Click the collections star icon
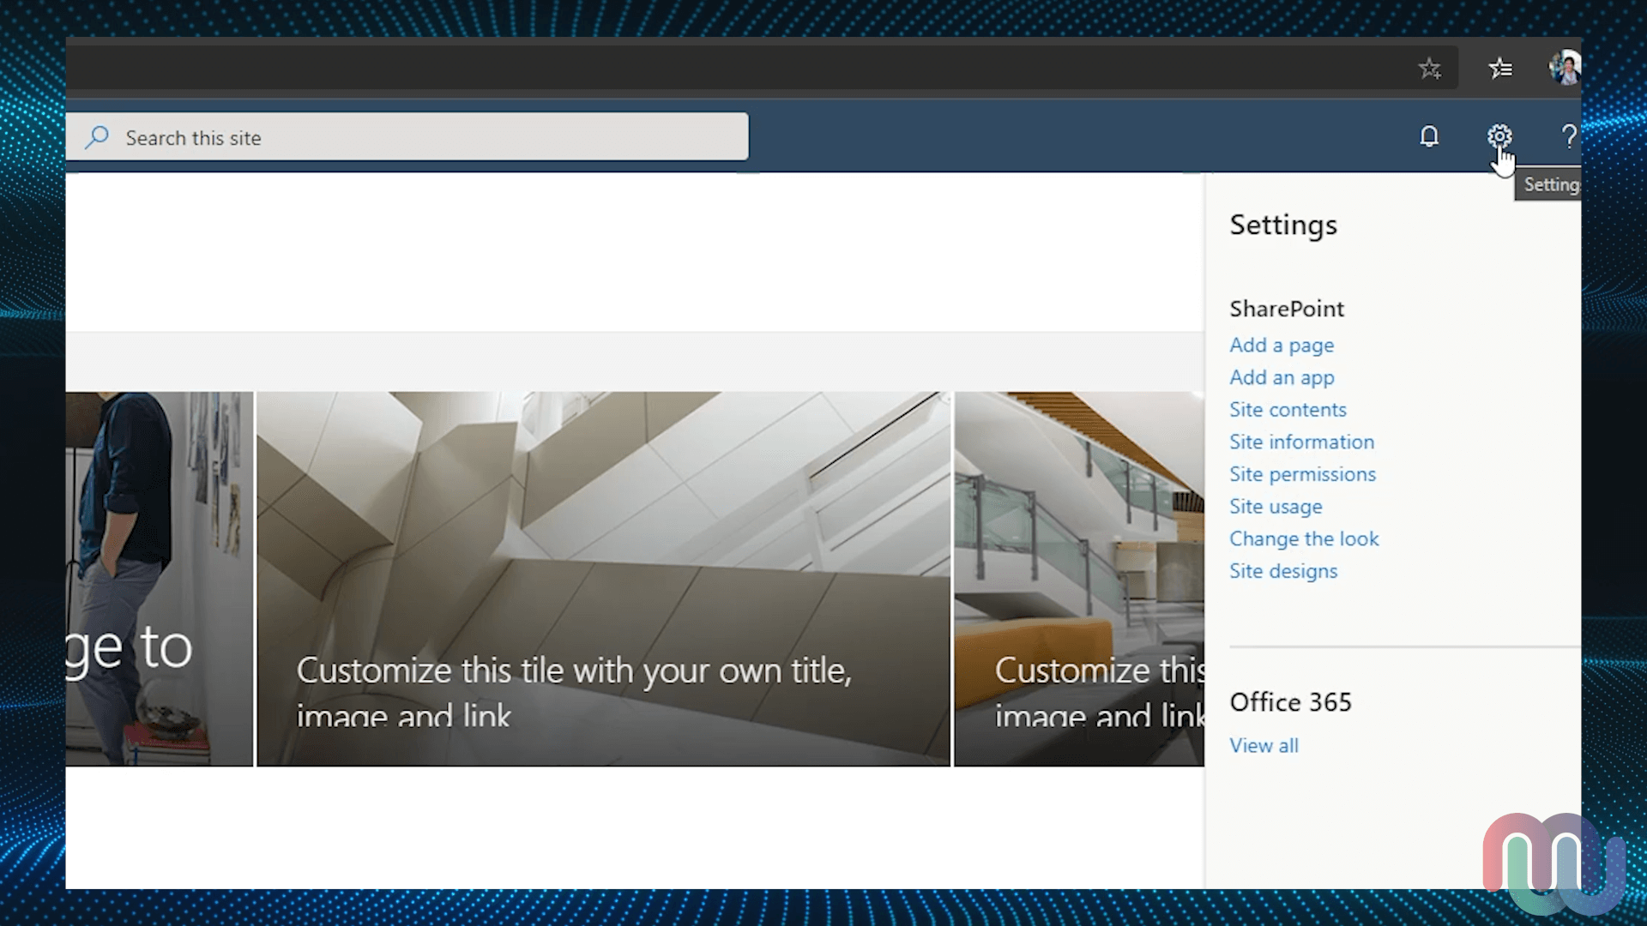 tap(1501, 68)
